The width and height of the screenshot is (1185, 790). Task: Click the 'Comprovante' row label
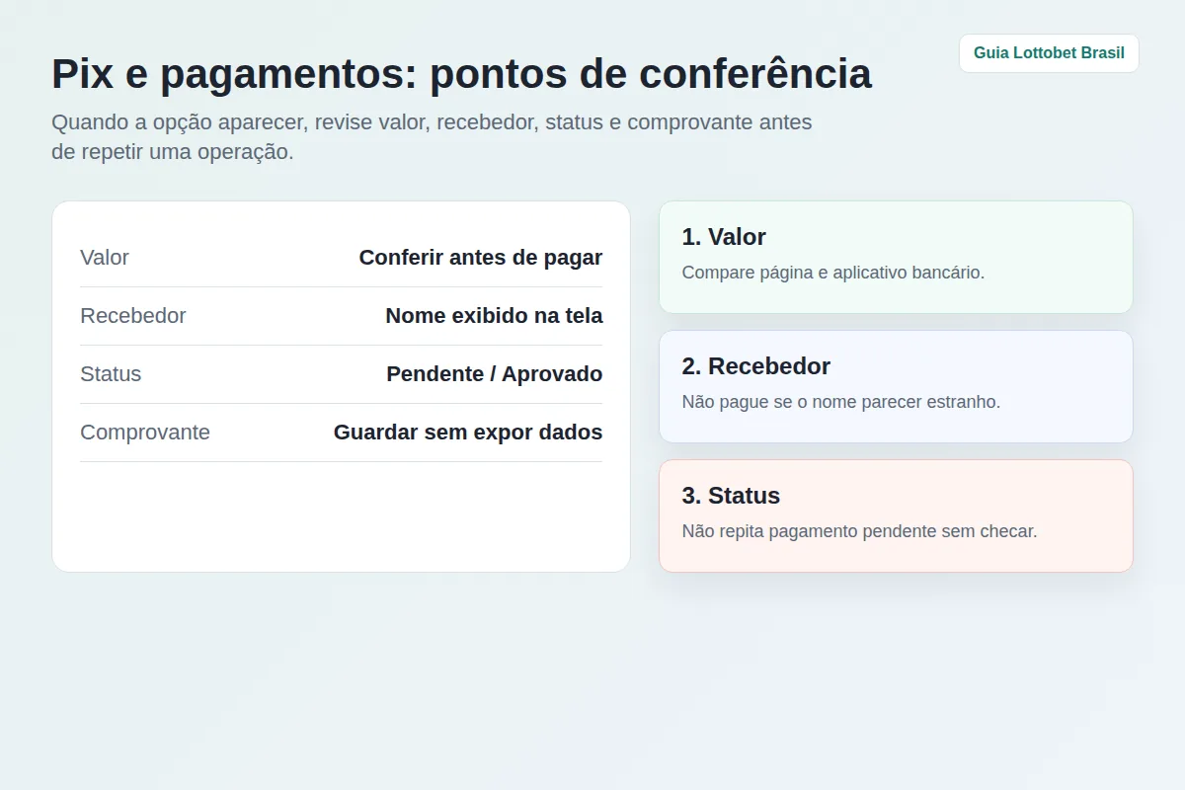(x=145, y=433)
